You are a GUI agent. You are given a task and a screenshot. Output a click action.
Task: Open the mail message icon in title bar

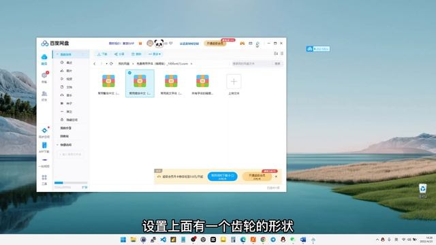tap(250, 44)
